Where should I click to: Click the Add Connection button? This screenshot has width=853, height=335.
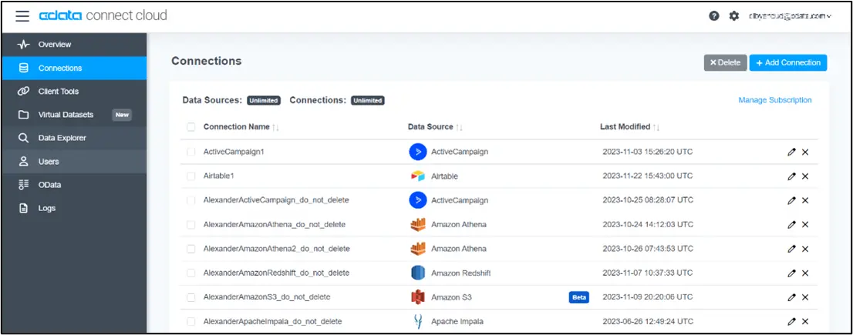[x=787, y=62]
